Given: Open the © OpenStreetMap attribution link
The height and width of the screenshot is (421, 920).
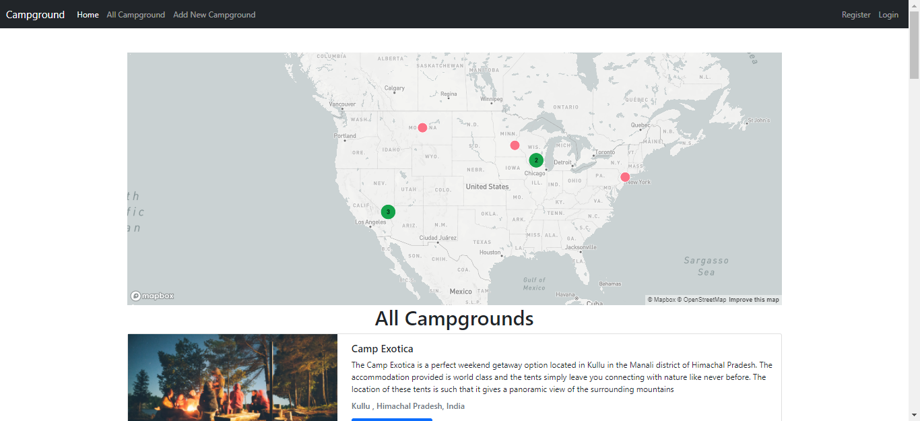Looking at the screenshot, I should 702,300.
